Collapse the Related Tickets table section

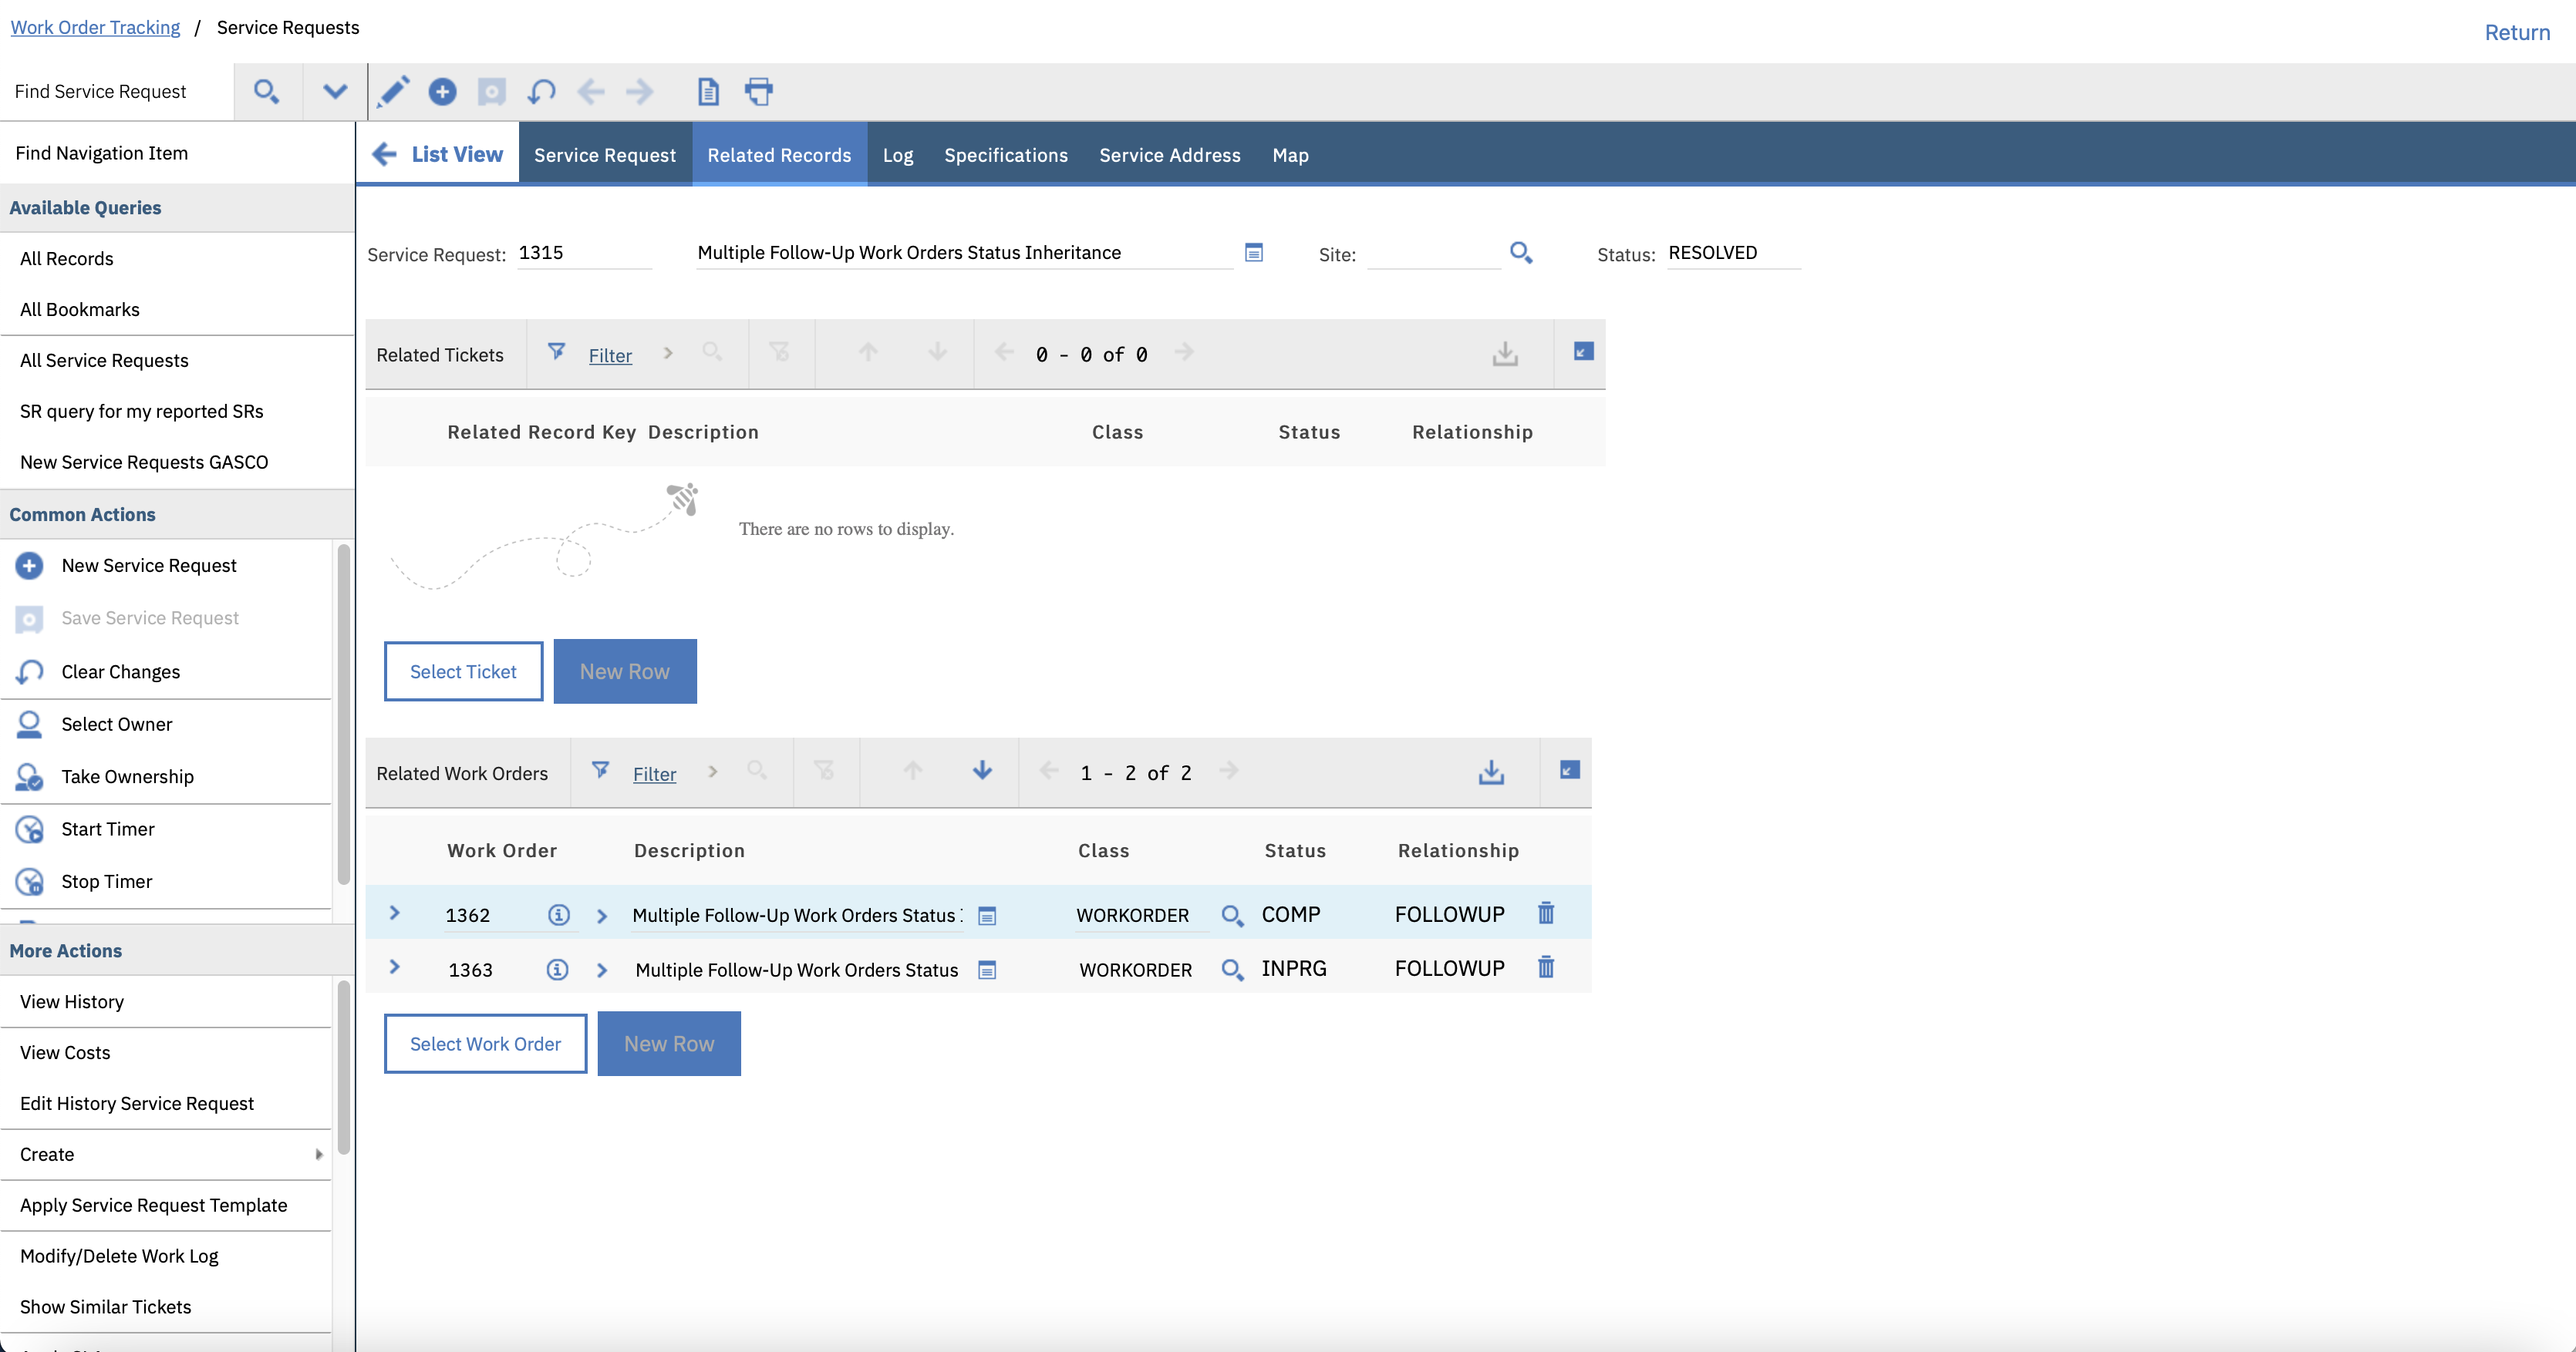coord(1582,351)
